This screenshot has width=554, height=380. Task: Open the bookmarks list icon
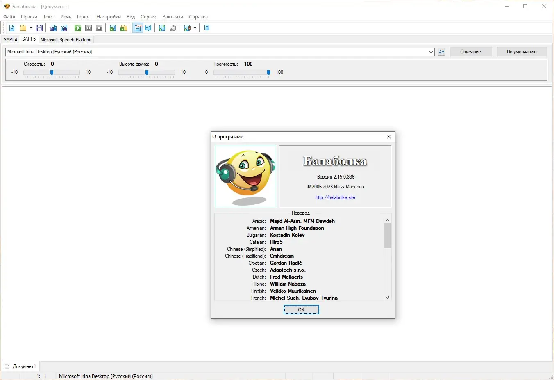(187, 28)
